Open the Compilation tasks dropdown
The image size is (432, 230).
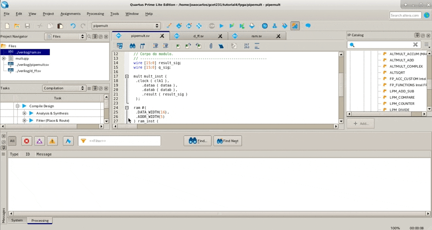[63, 88]
